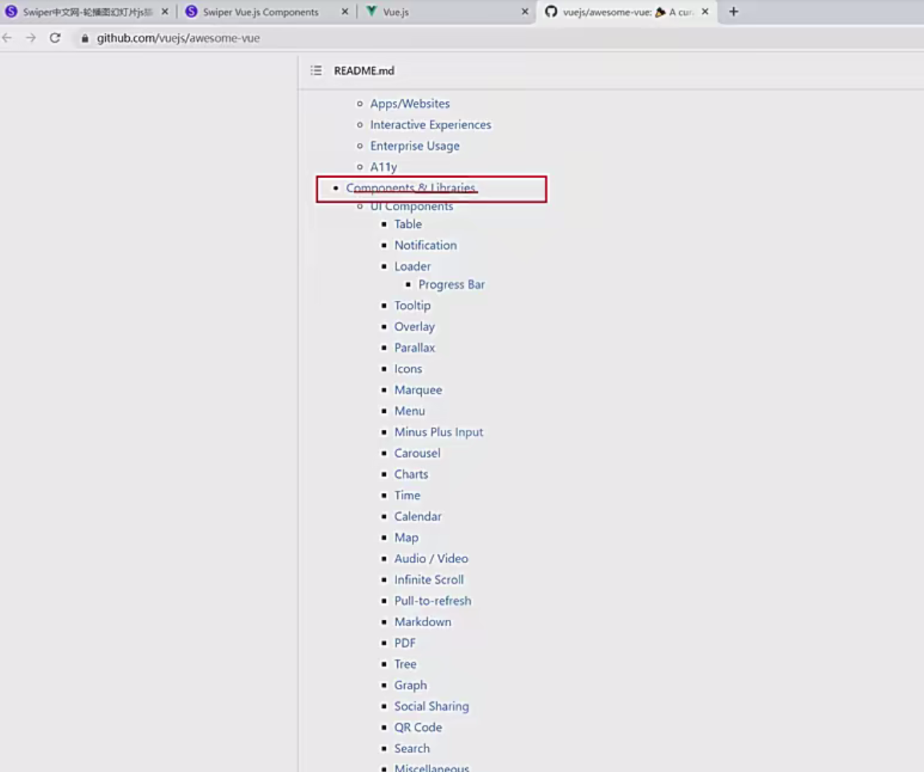Open the Audio / Video link

(x=431, y=557)
